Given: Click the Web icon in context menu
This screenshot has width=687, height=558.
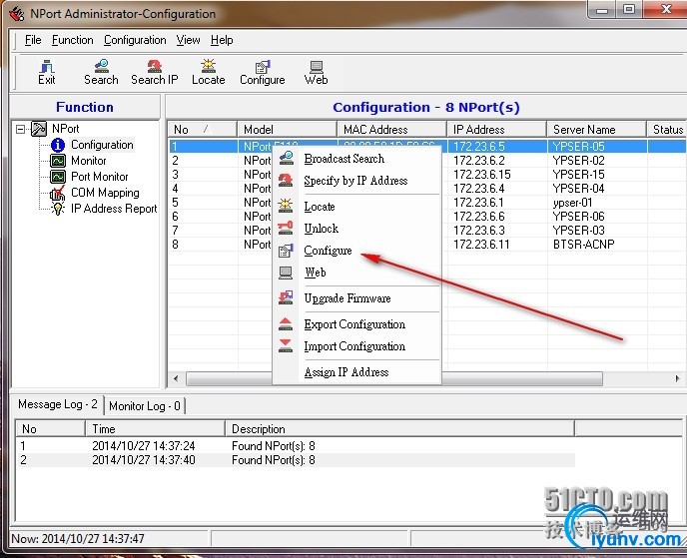Looking at the screenshot, I should point(286,273).
